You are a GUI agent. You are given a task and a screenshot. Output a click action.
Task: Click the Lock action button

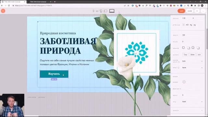point(199,55)
